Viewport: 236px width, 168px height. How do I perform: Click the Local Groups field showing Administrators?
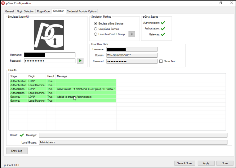click(133, 142)
